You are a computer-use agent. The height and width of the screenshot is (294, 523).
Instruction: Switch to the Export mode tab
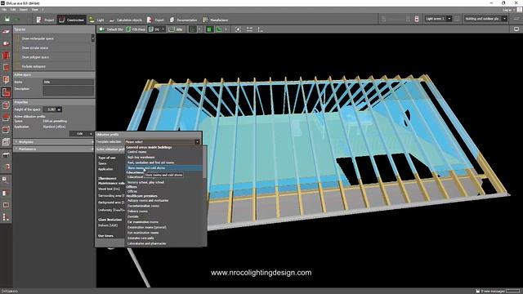point(155,20)
